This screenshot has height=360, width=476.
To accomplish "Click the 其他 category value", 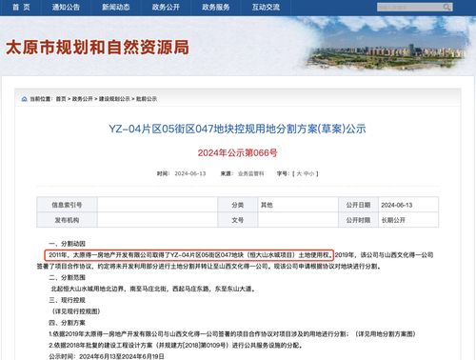I will (267, 205).
